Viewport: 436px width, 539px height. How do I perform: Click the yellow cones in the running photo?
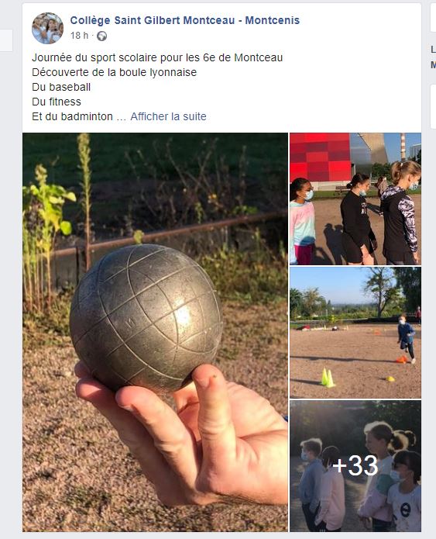328,378
